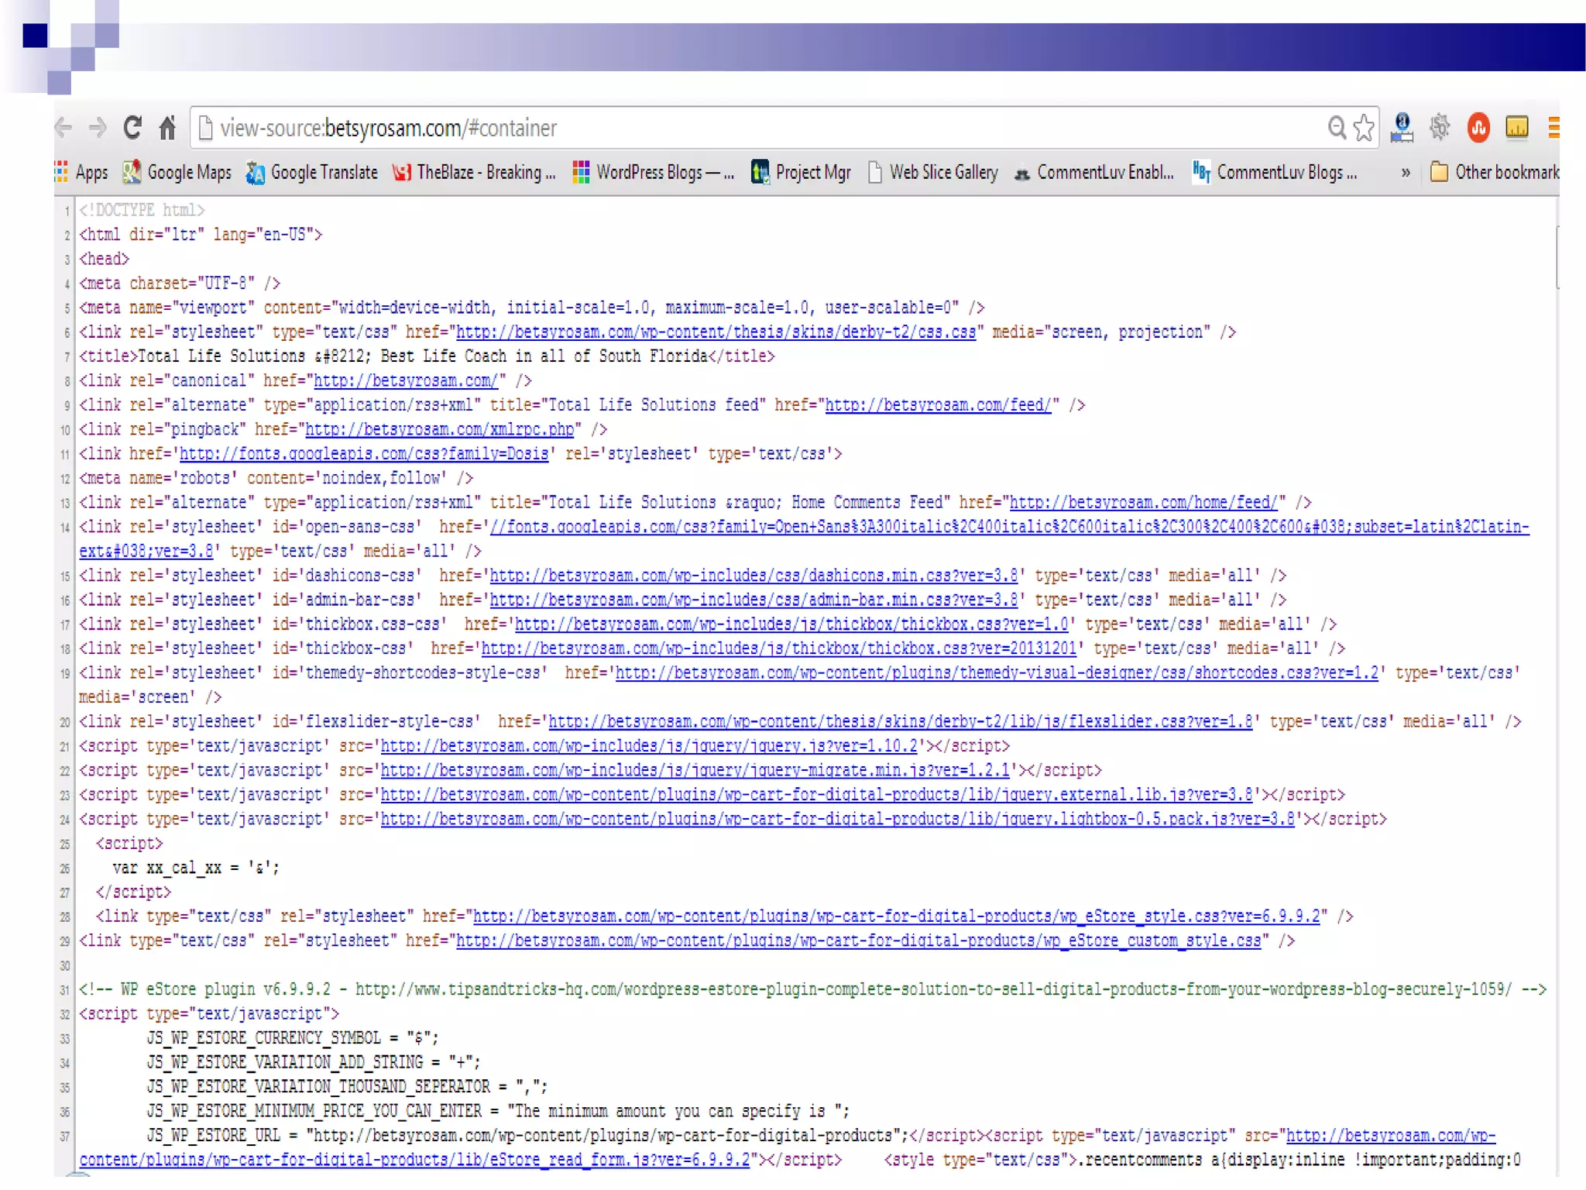The width and height of the screenshot is (1586, 1190).
Task: Click the magnifier zoom icon in address bar
Action: pyautogui.click(x=1337, y=128)
